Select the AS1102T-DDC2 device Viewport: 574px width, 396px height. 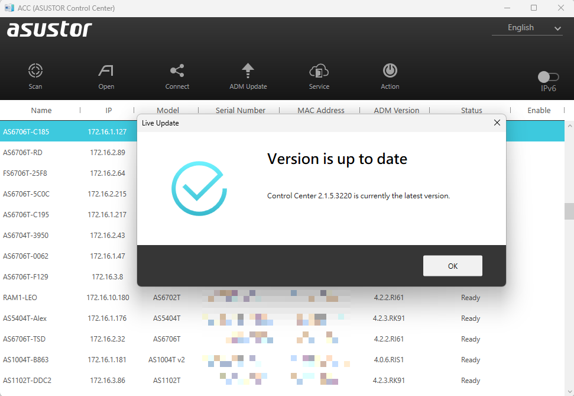27,380
